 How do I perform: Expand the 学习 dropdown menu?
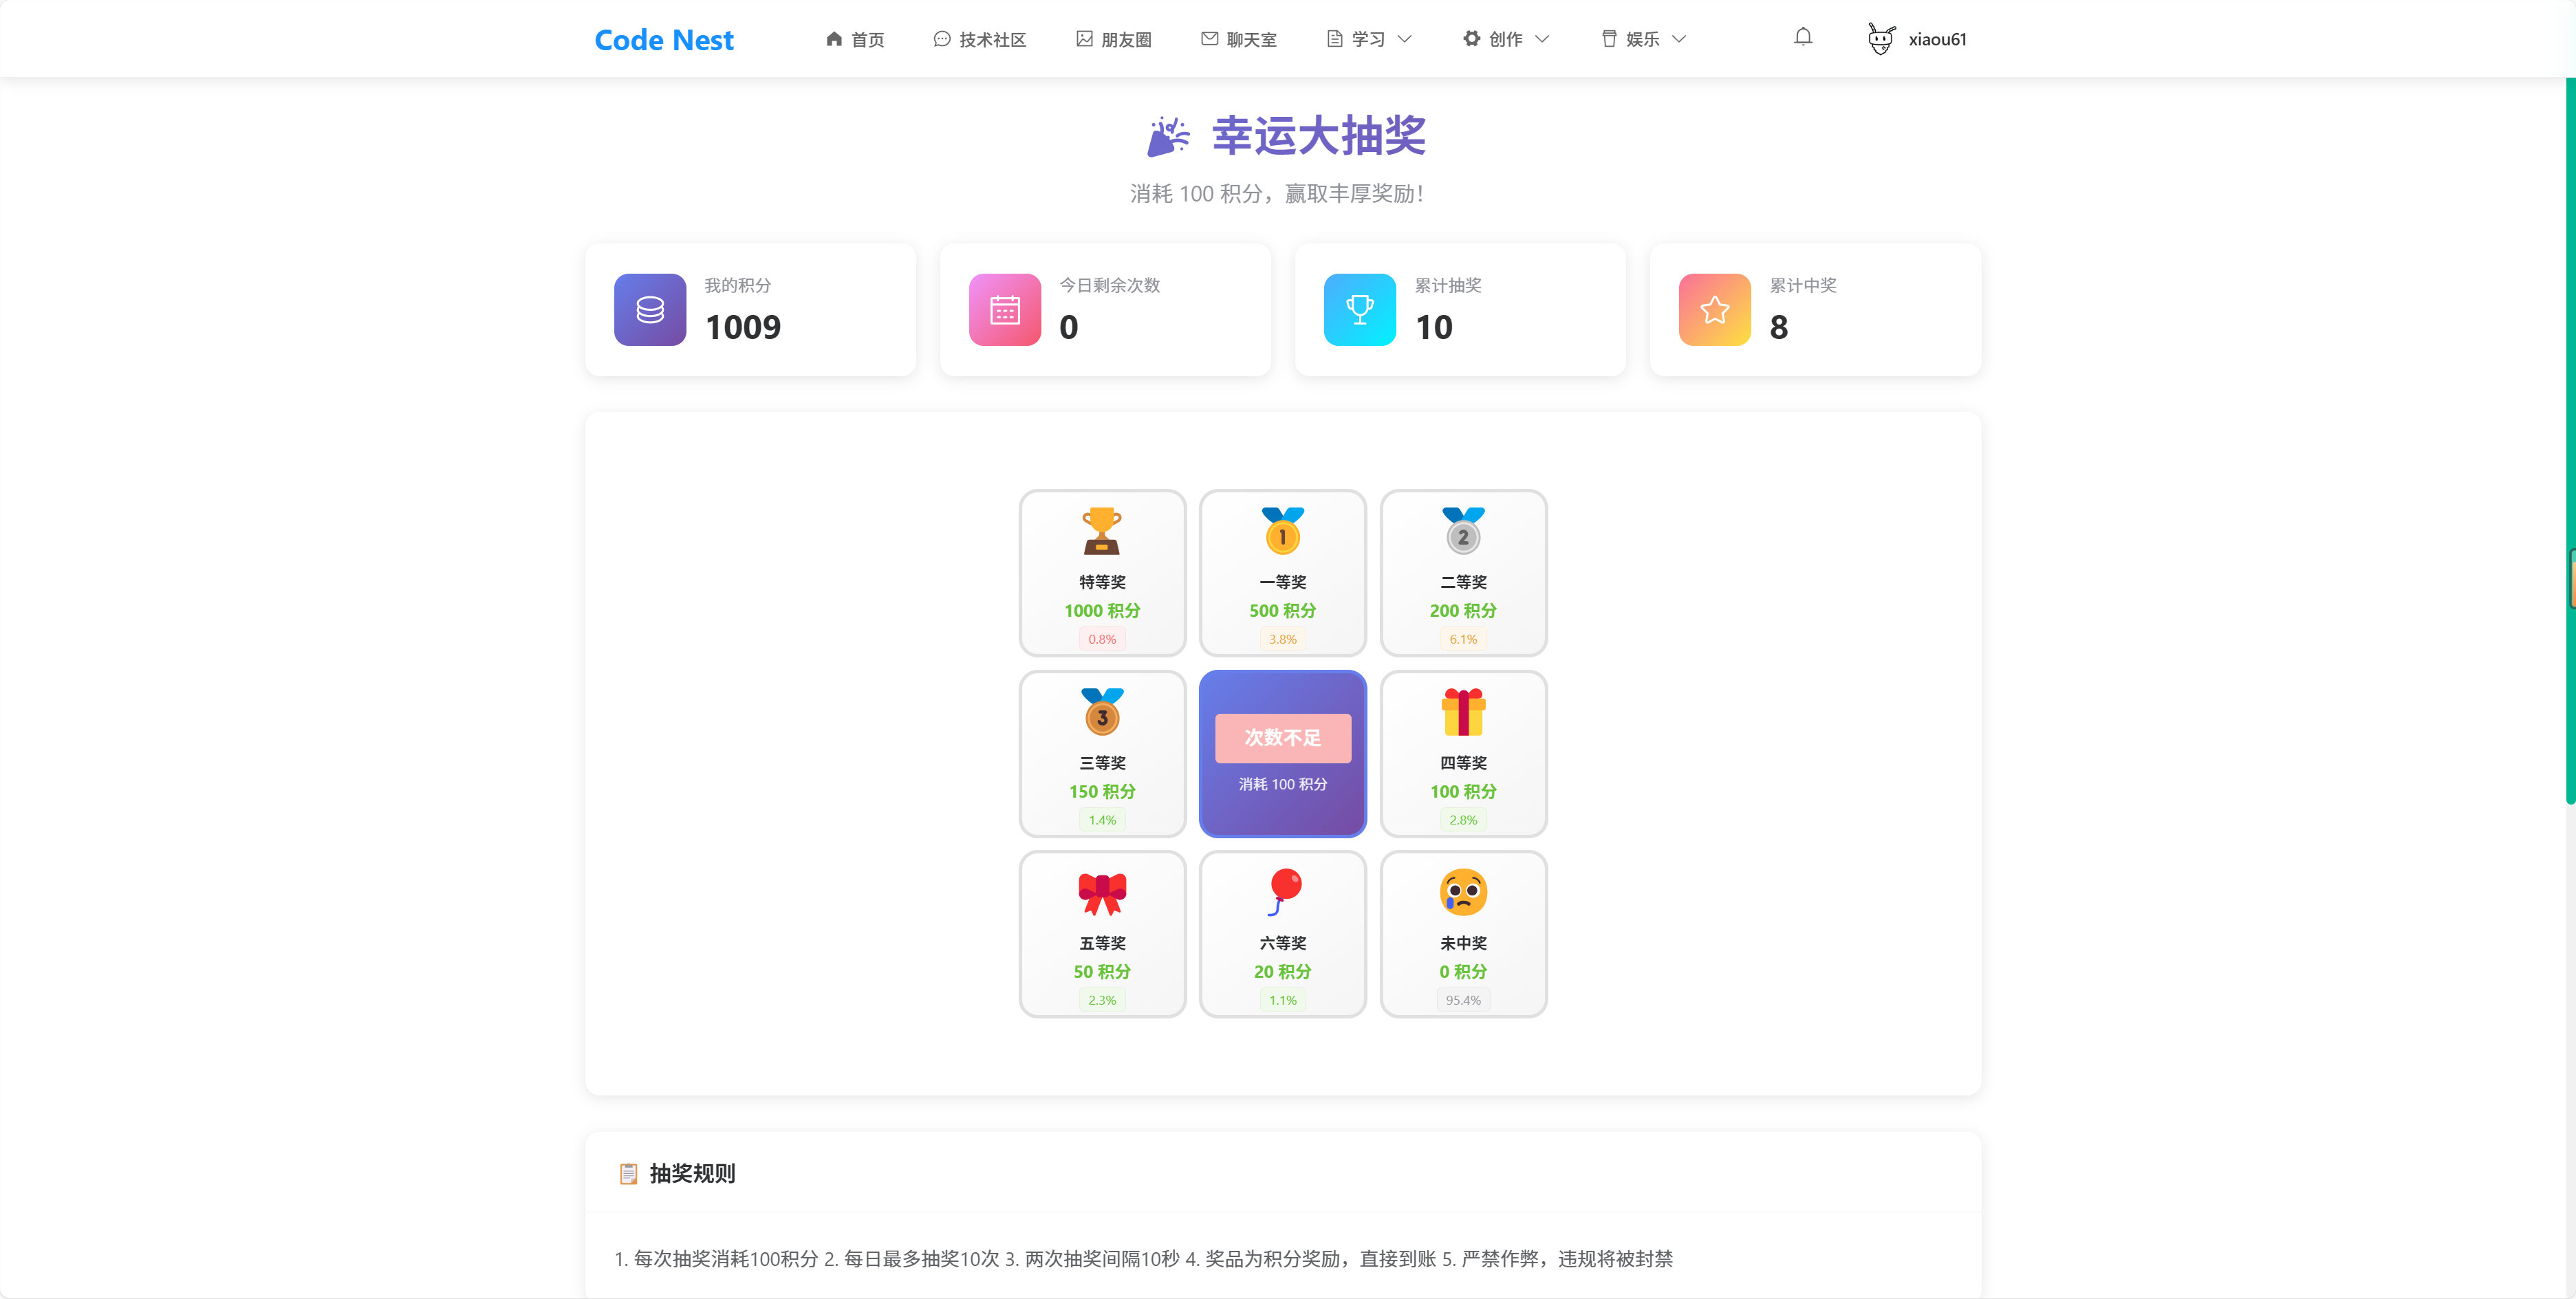[1369, 39]
